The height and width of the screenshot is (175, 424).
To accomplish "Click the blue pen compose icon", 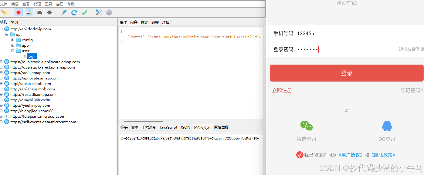I will [63, 12].
